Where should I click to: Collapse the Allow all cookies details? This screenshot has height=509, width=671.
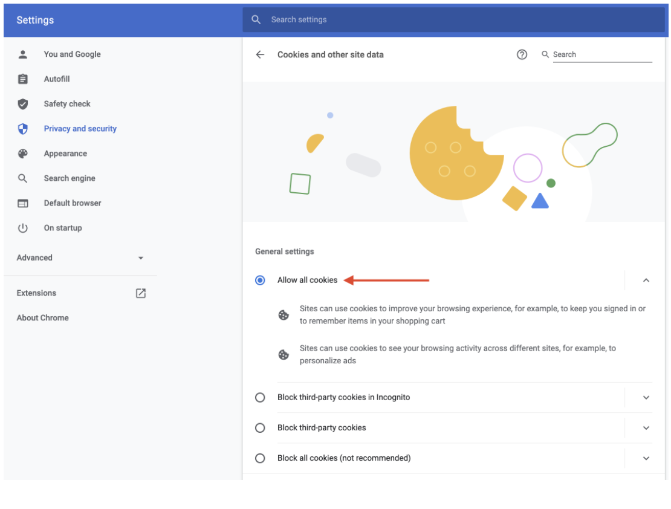[646, 280]
